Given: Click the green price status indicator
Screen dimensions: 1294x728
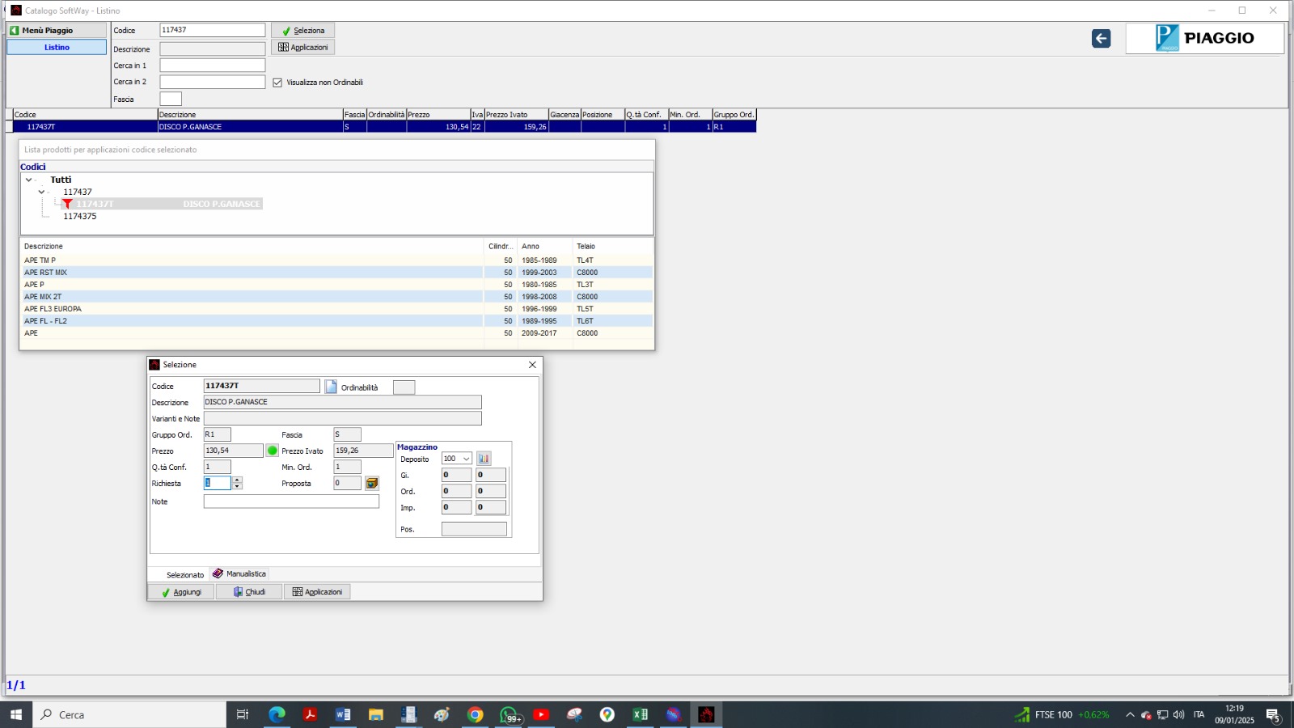Looking at the screenshot, I should 273,451.
